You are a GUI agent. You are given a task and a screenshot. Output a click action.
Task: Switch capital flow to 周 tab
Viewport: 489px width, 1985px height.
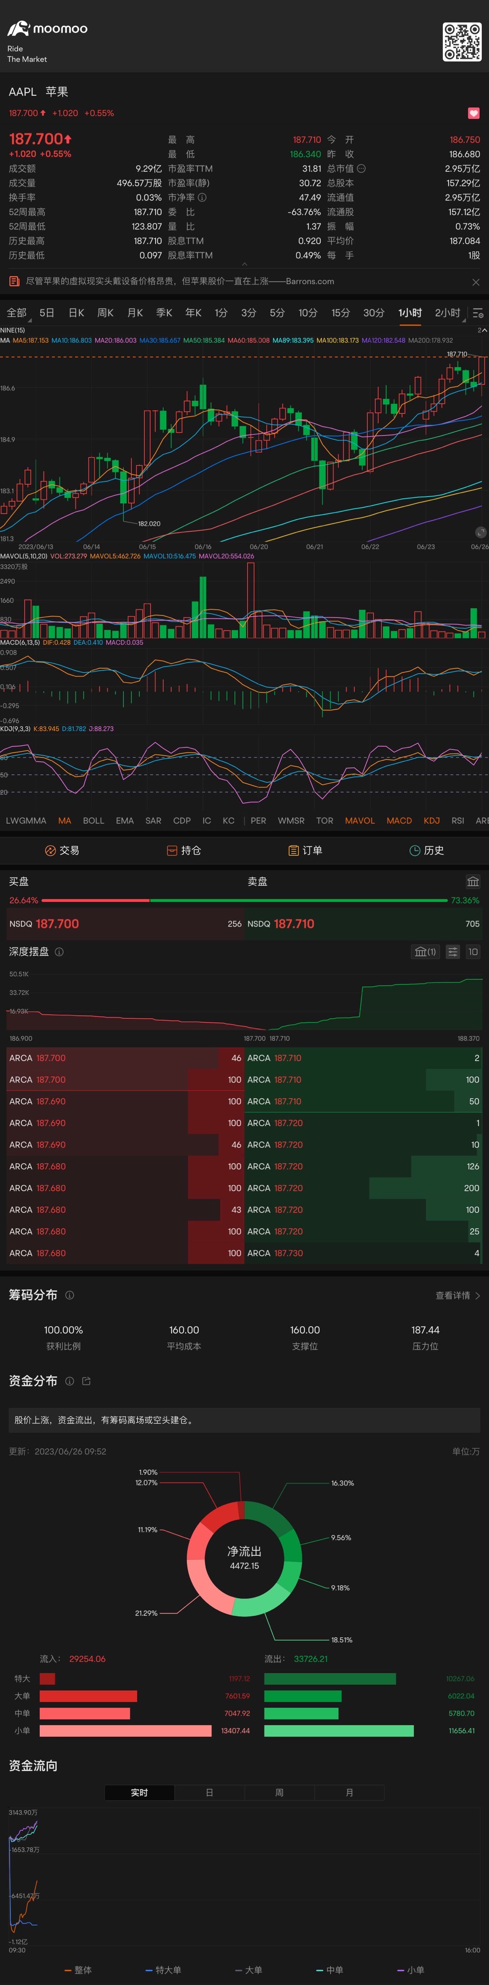click(280, 1793)
